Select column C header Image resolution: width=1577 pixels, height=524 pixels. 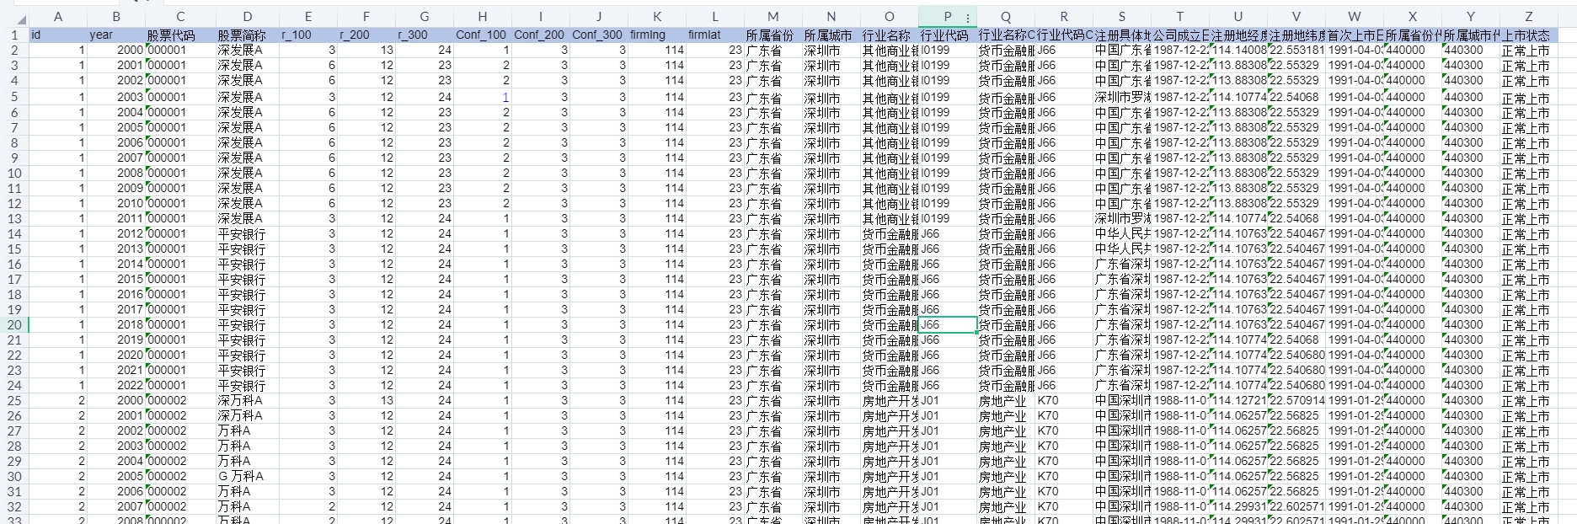pos(180,17)
